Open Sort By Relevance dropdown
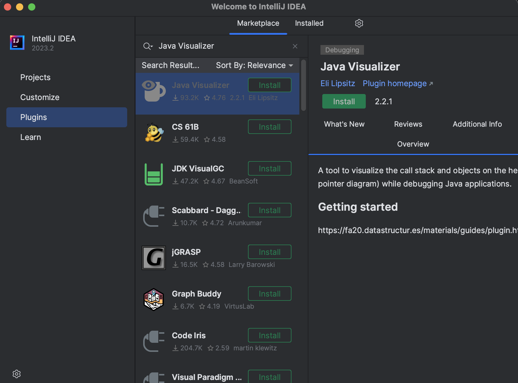 pos(254,65)
